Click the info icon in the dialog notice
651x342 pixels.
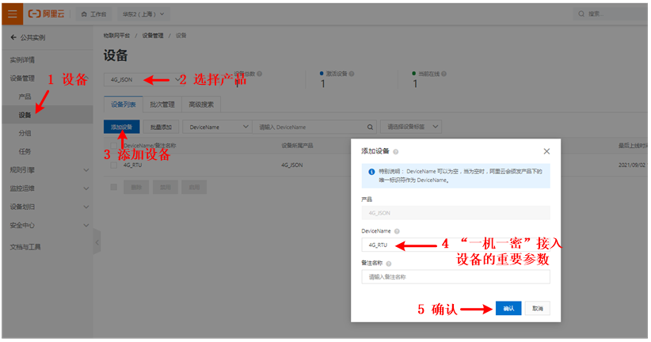[x=371, y=172]
